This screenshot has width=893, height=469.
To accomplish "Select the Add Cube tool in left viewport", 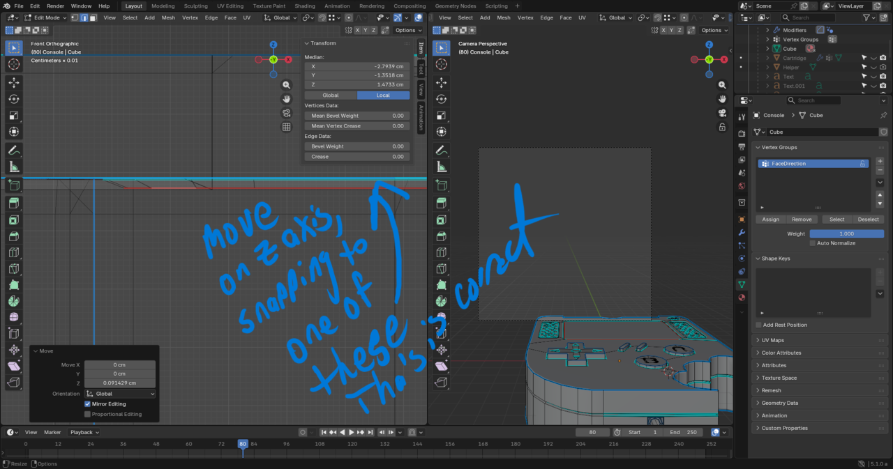I will (14, 185).
